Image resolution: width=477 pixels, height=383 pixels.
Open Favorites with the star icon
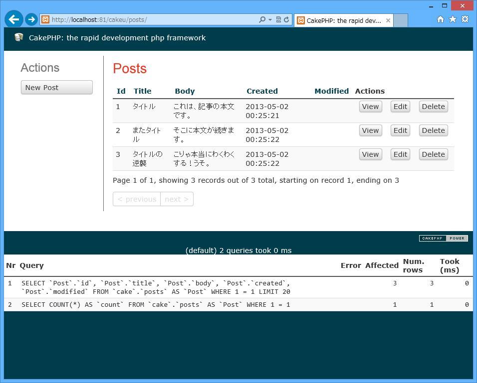tap(453, 19)
